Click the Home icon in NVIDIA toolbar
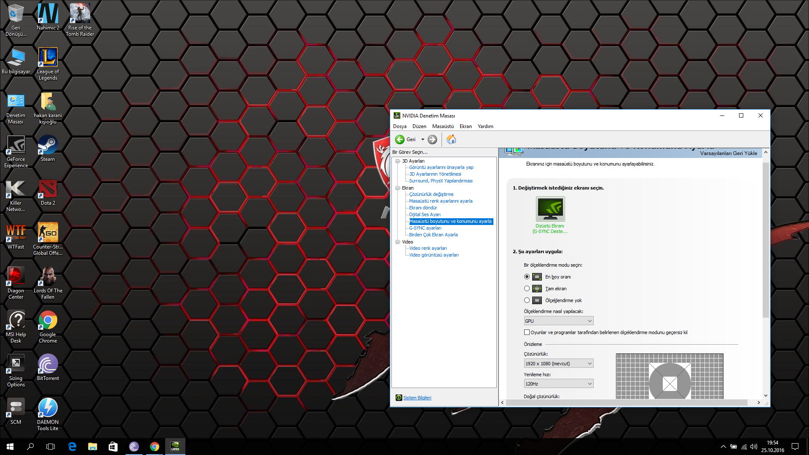This screenshot has width=809, height=455. coord(451,139)
